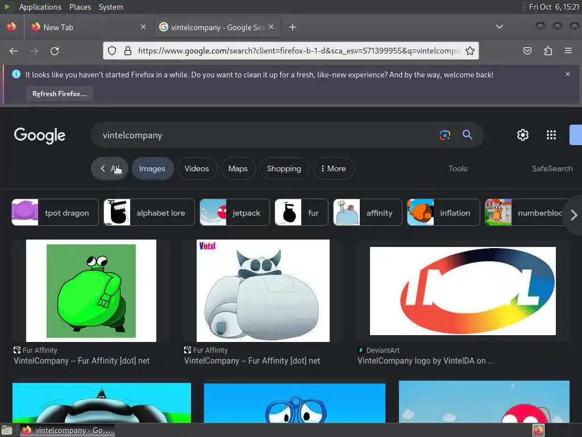
Task: Open the SafeSearch setting
Action: [x=552, y=168]
